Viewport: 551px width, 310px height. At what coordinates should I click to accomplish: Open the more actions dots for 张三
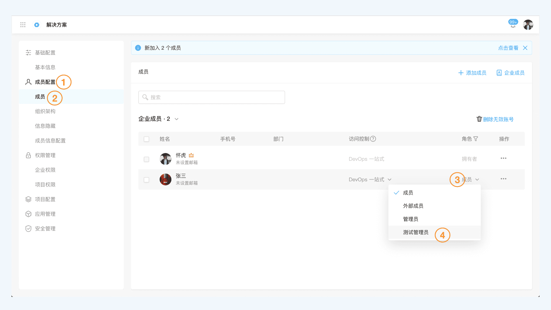[503, 179]
